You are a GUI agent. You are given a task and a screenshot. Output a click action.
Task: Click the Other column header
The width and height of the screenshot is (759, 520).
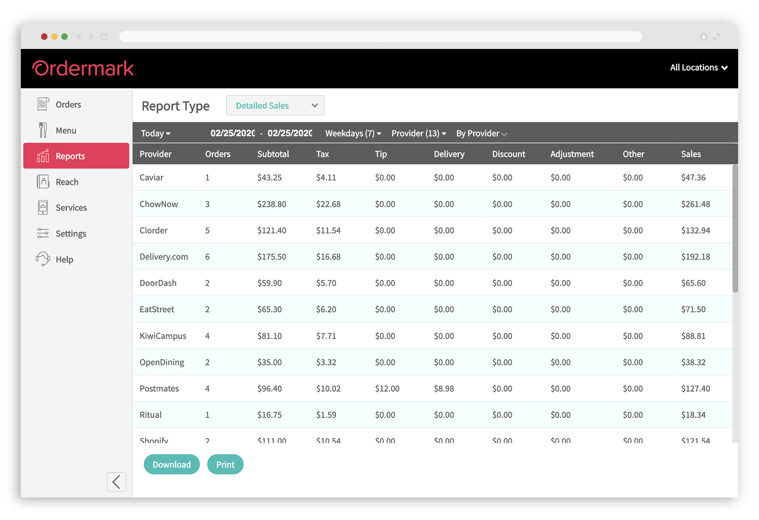pos(633,154)
